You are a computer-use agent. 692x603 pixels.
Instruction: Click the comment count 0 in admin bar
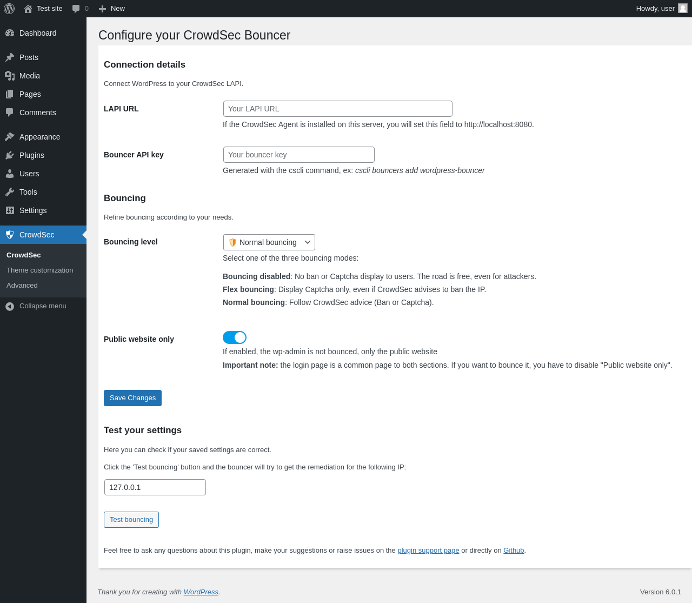[x=86, y=9]
